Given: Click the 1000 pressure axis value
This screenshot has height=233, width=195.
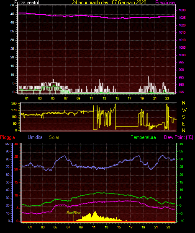Looking at the screenshot, I should pos(182,55).
